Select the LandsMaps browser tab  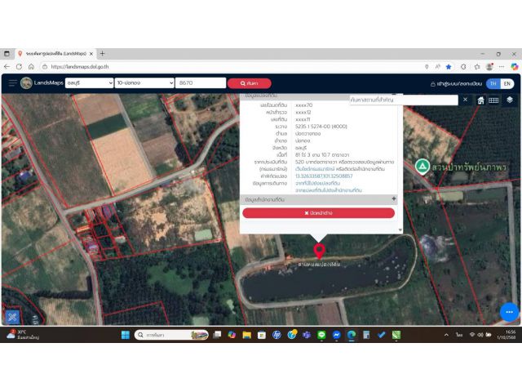tap(56, 54)
